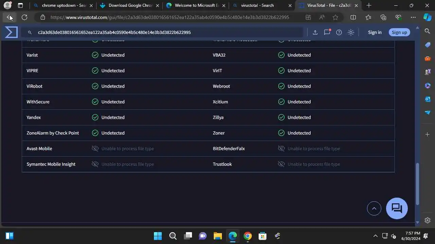435x244 pixels.
Task: Open sidebar tools briefcase icon
Action: click(428, 58)
